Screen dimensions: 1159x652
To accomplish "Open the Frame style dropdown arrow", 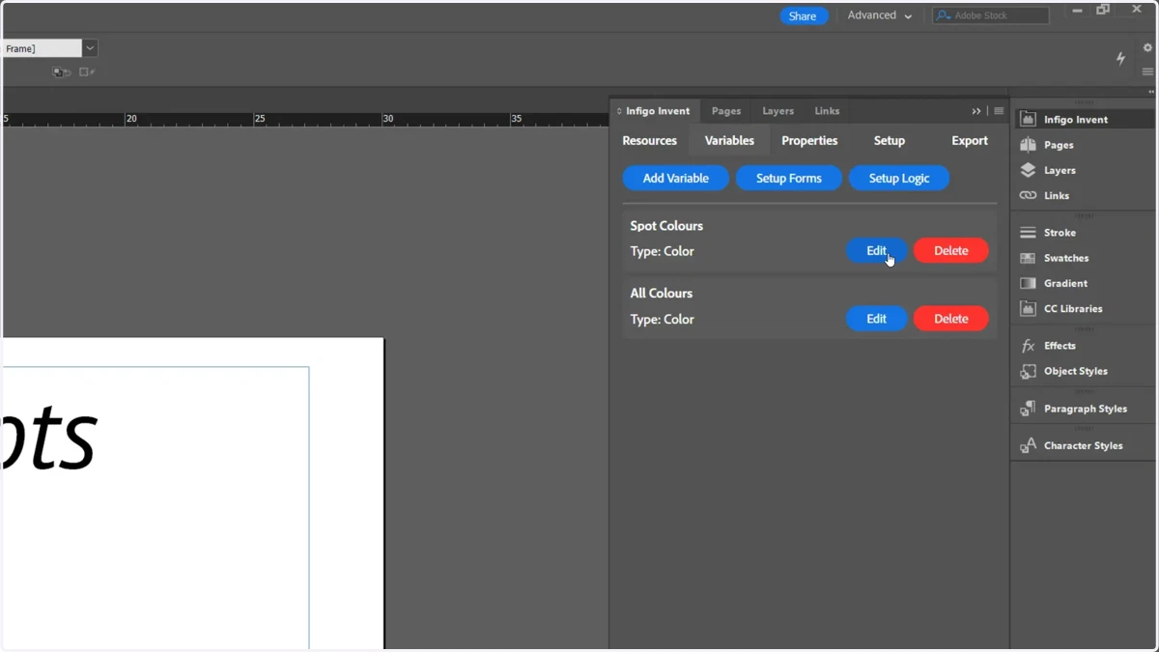I will [90, 48].
